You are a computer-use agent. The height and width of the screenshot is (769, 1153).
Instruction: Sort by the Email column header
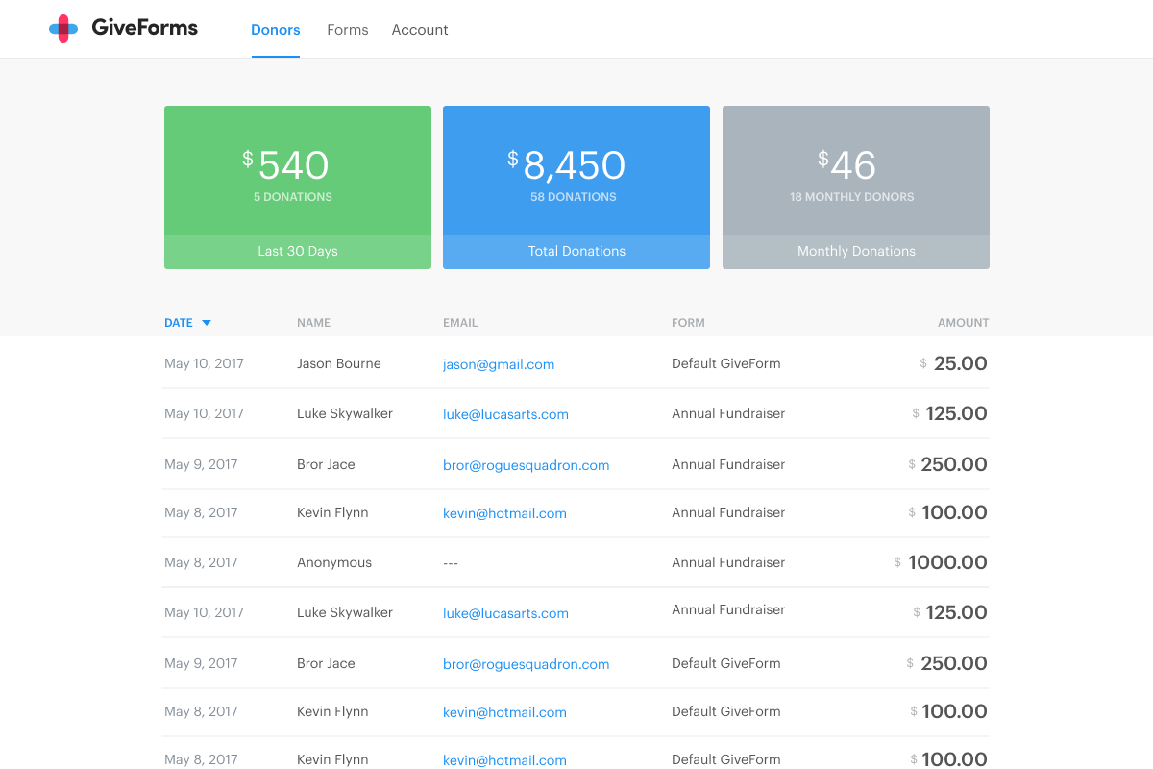coord(460,323)
